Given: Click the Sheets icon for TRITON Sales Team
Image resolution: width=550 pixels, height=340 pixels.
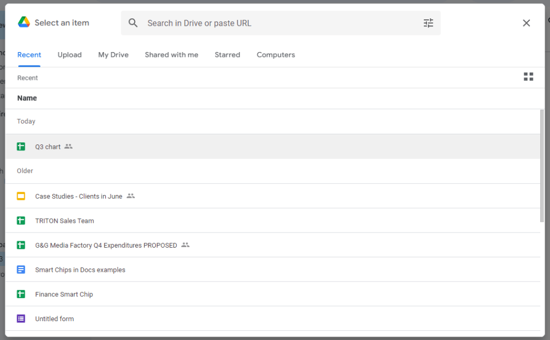Looking at the screenshot, I should pos(21,221).
